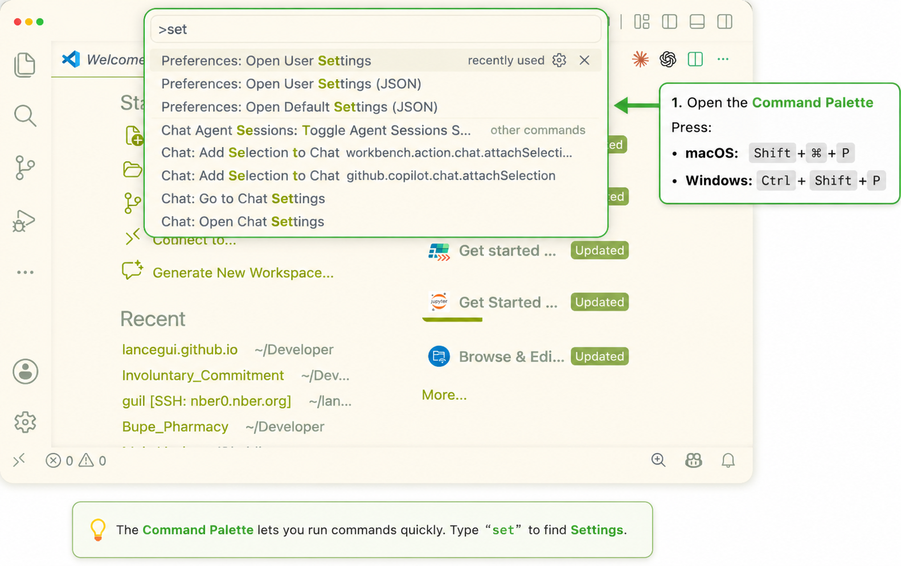Click the Open Folder icon on Welcome page
The width and height of the screenshot is (901, 566).
(x=133, y=170)
